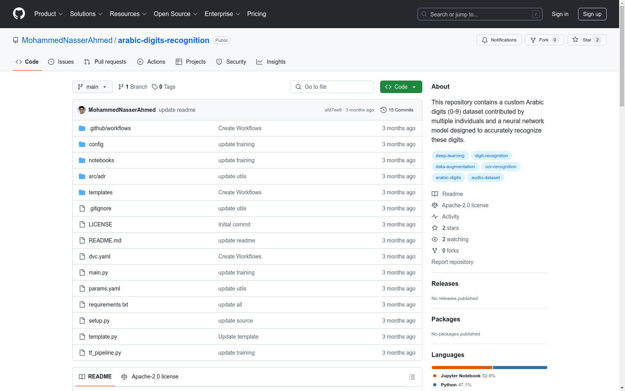Open the Issues tab
Viewport: 625px width, 391px height.
pyautogui.click(x=61, y=62)
